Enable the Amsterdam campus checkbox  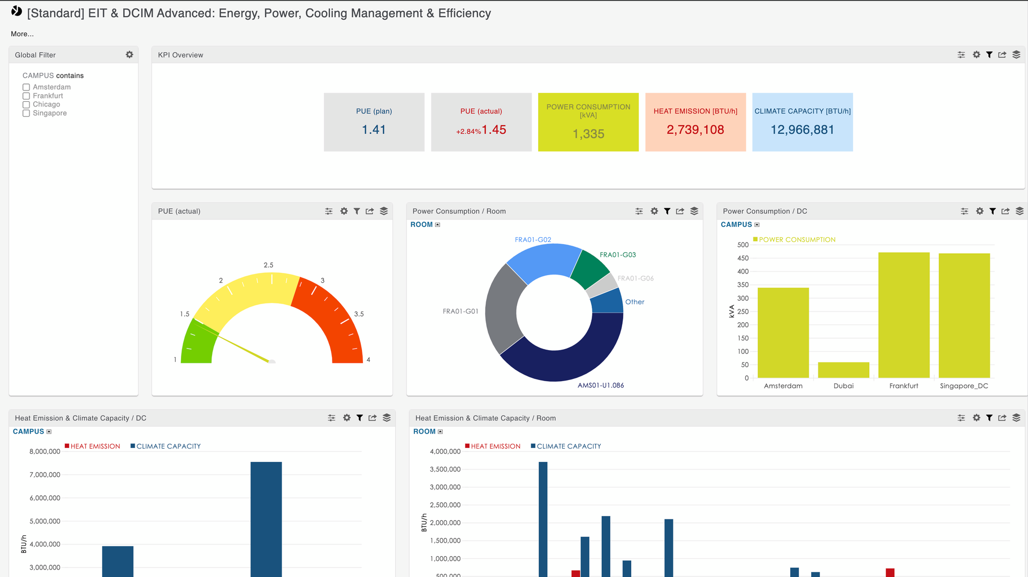26,87
